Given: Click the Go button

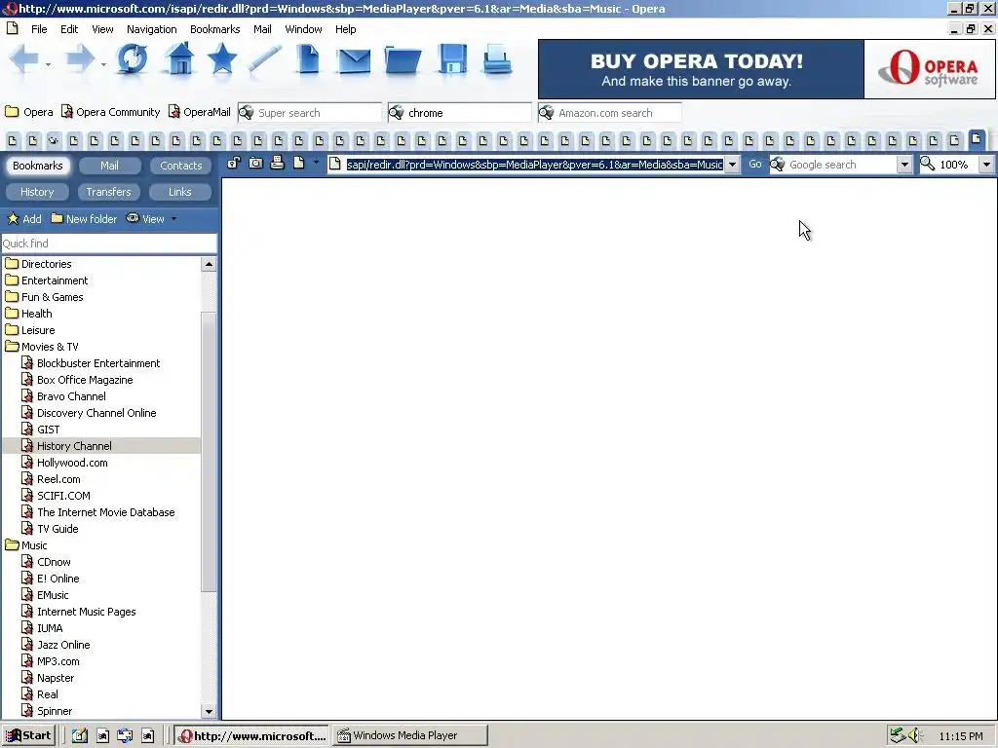Looking at the screenshot, I should pos(755,164).
